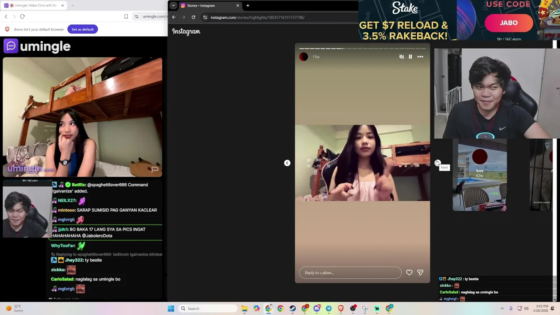This screenshot has height=315, width=560.
Task: Open the story poster's profile avatar
Action: click(304, 56)
